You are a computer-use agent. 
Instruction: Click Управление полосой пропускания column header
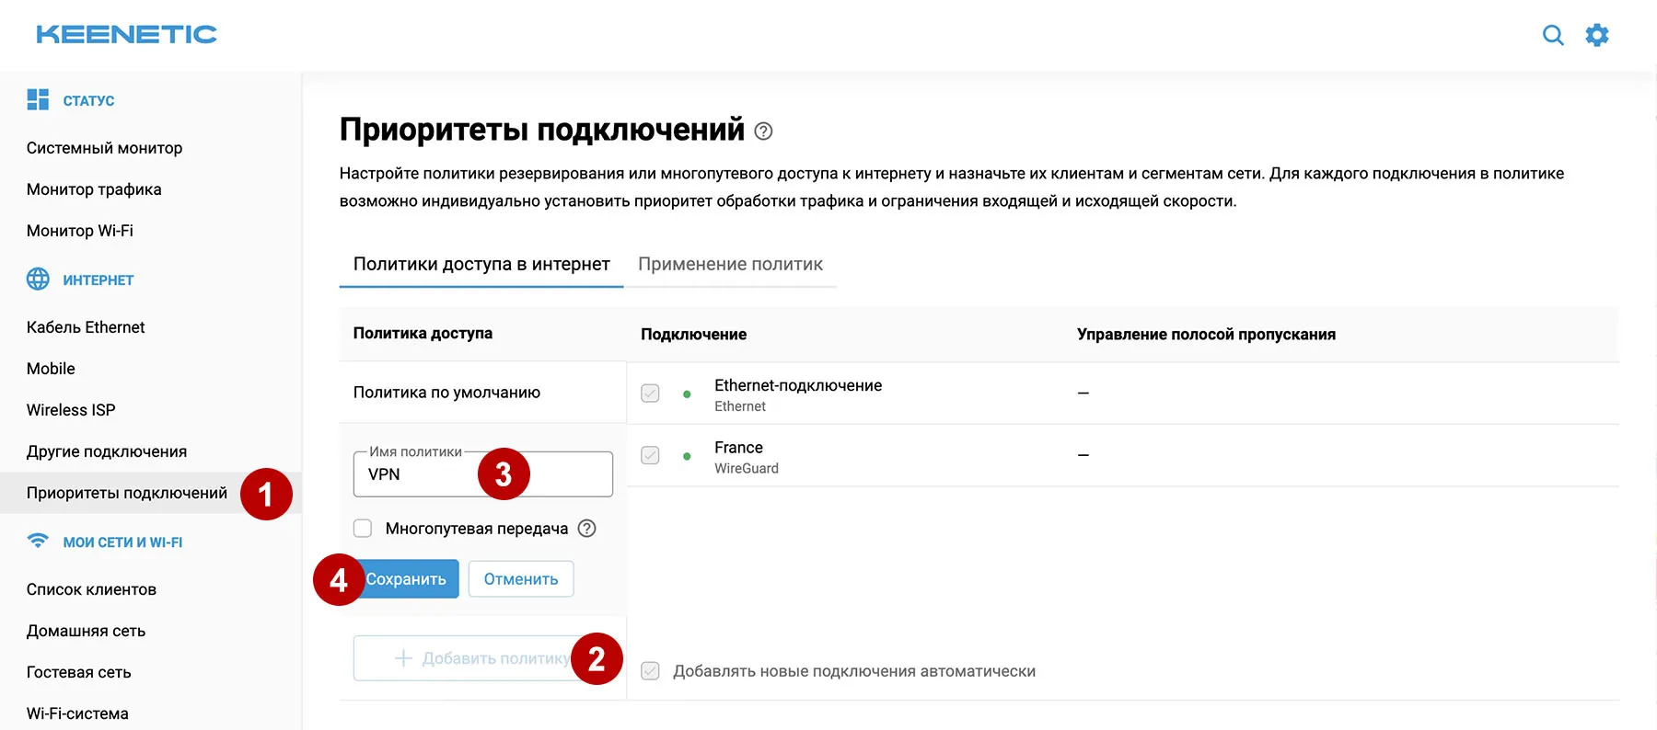[x=1206, y=334]
